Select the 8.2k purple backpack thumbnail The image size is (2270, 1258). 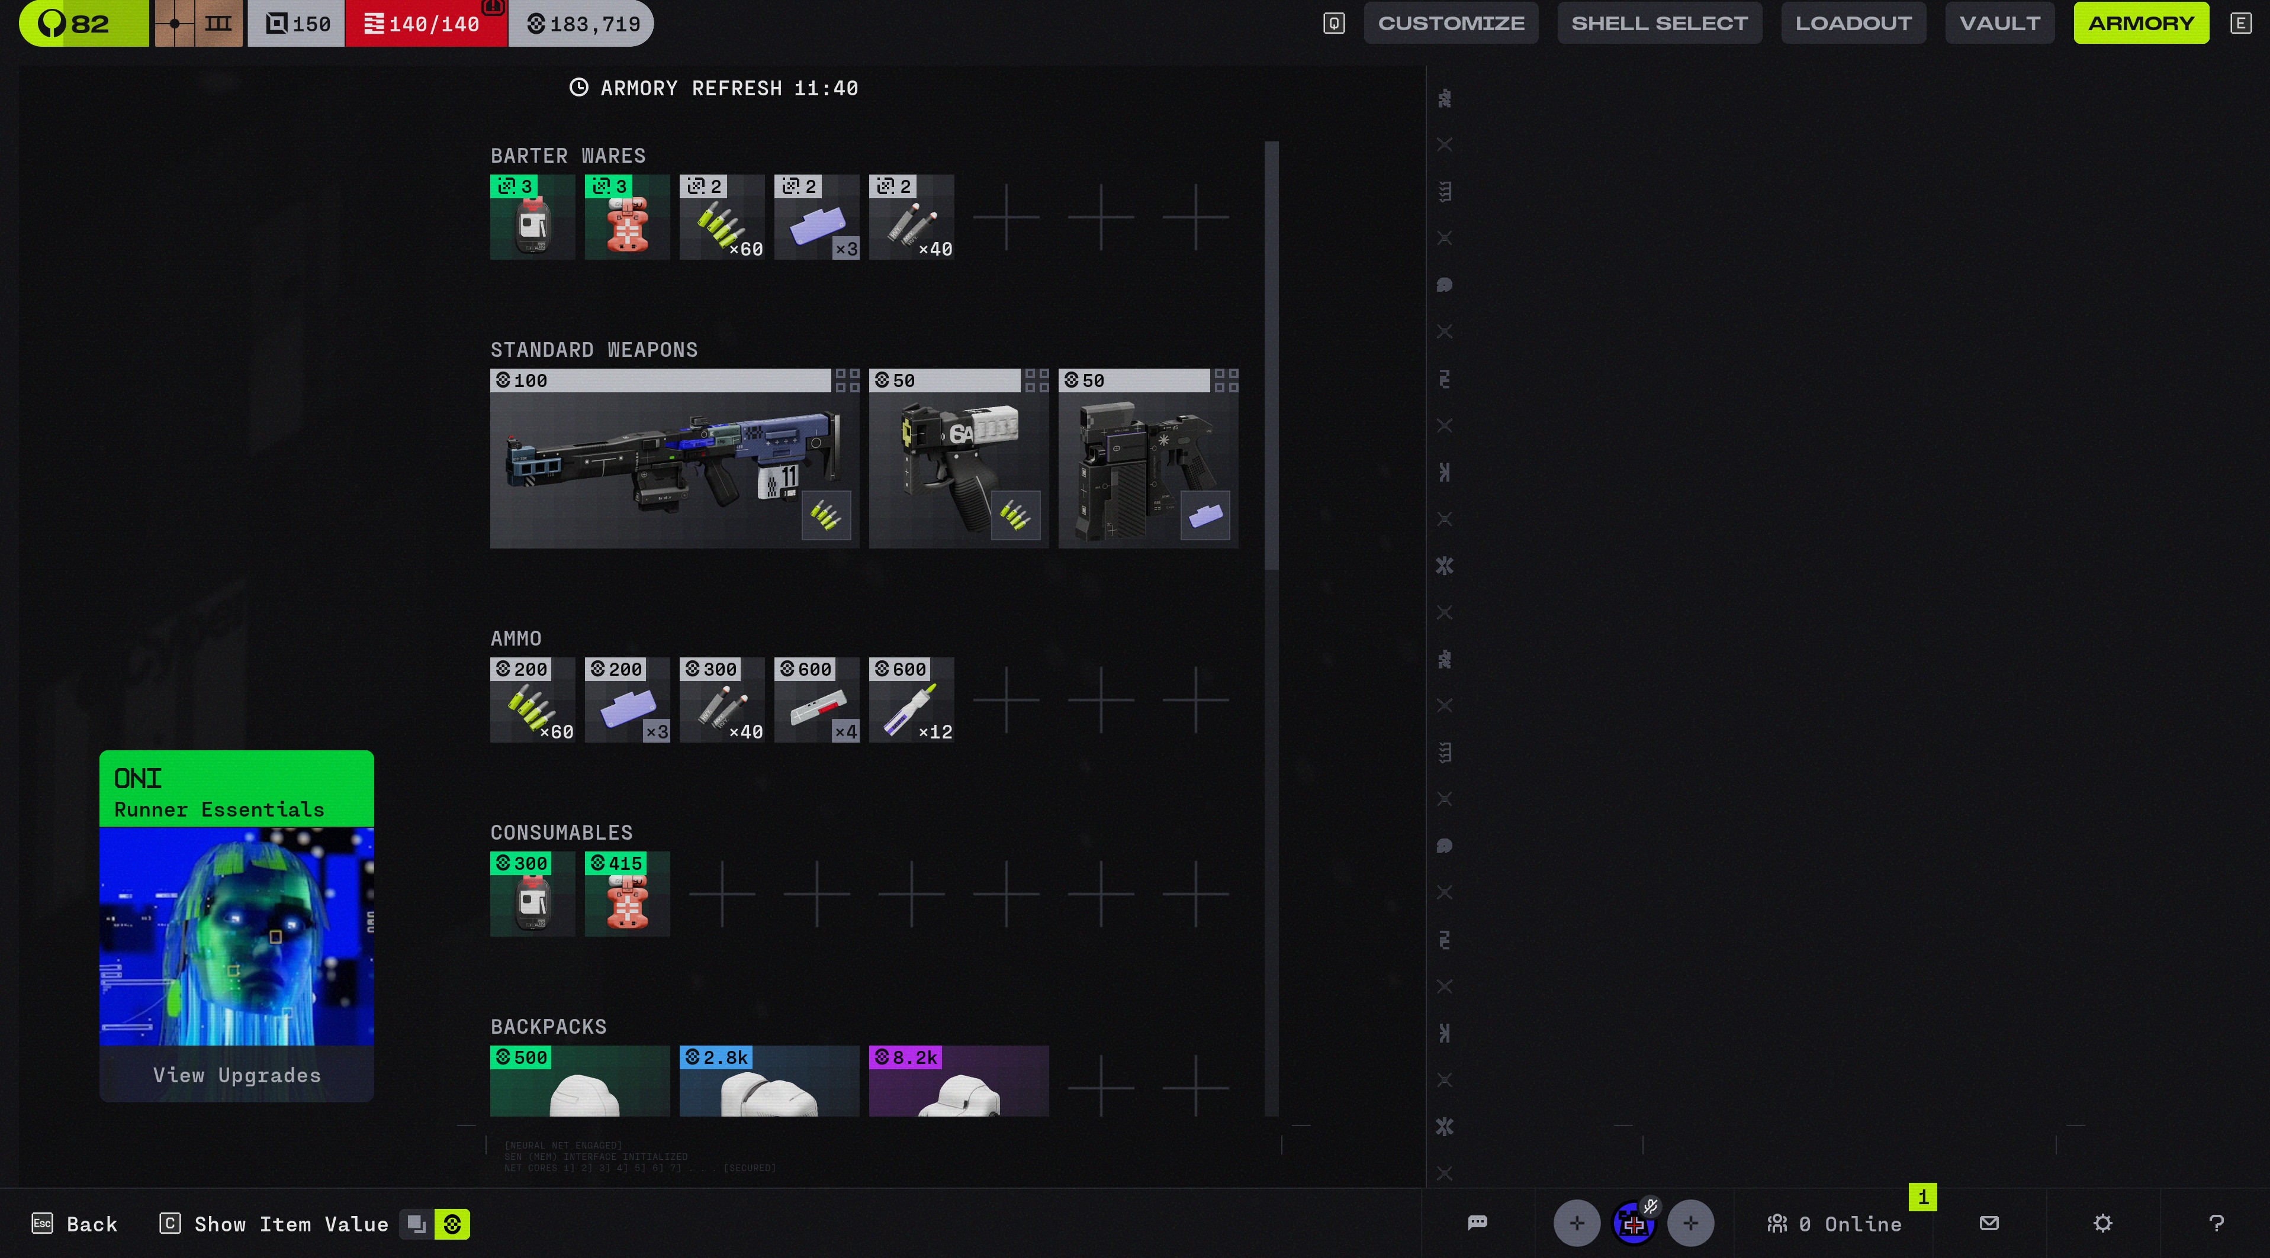(958, 1082)
